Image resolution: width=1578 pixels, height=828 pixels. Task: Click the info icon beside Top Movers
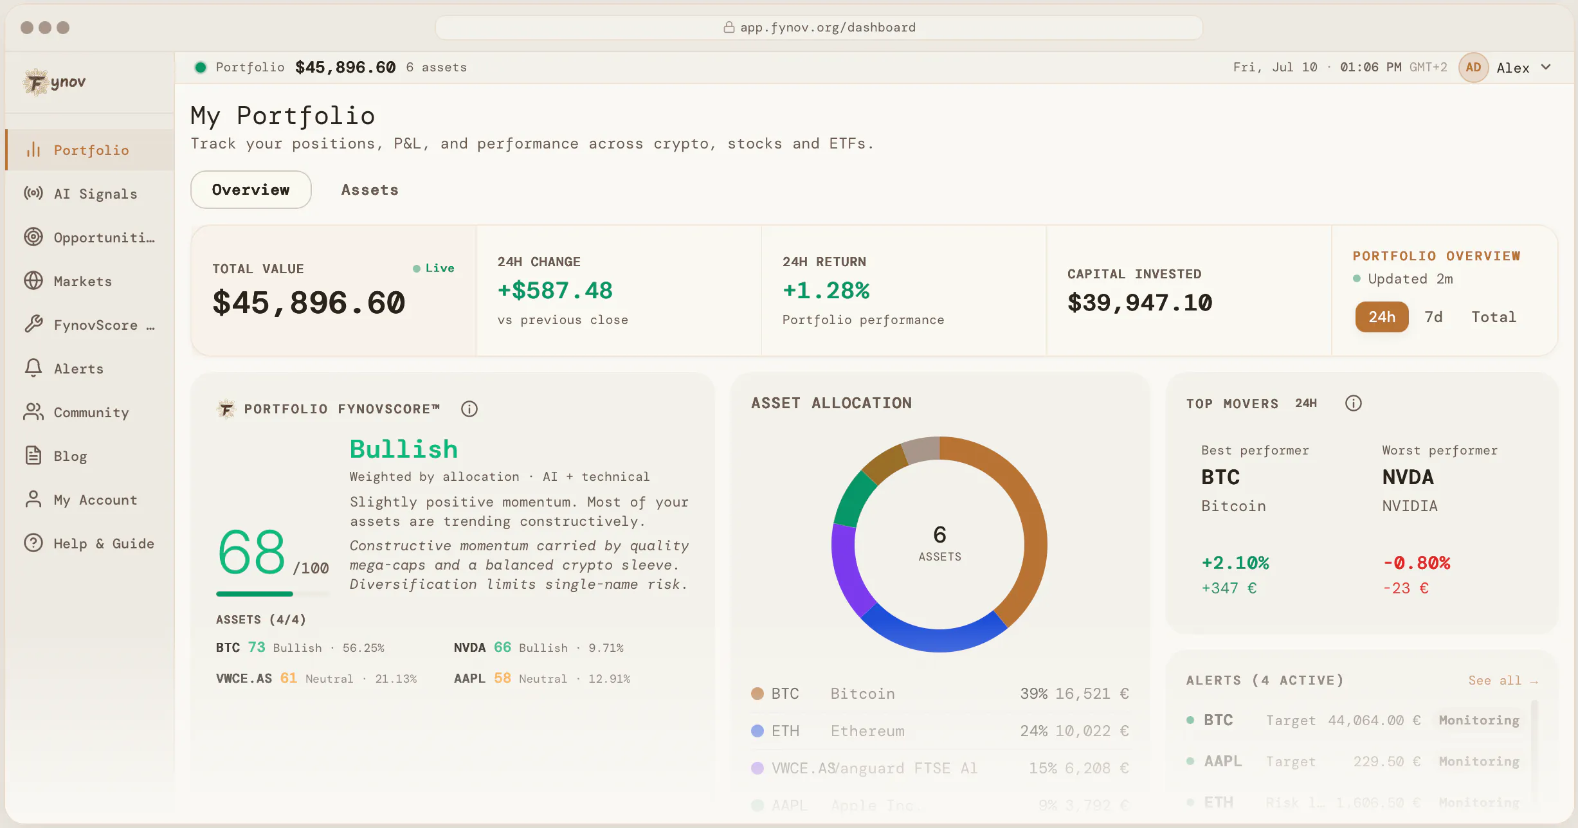1354,403
